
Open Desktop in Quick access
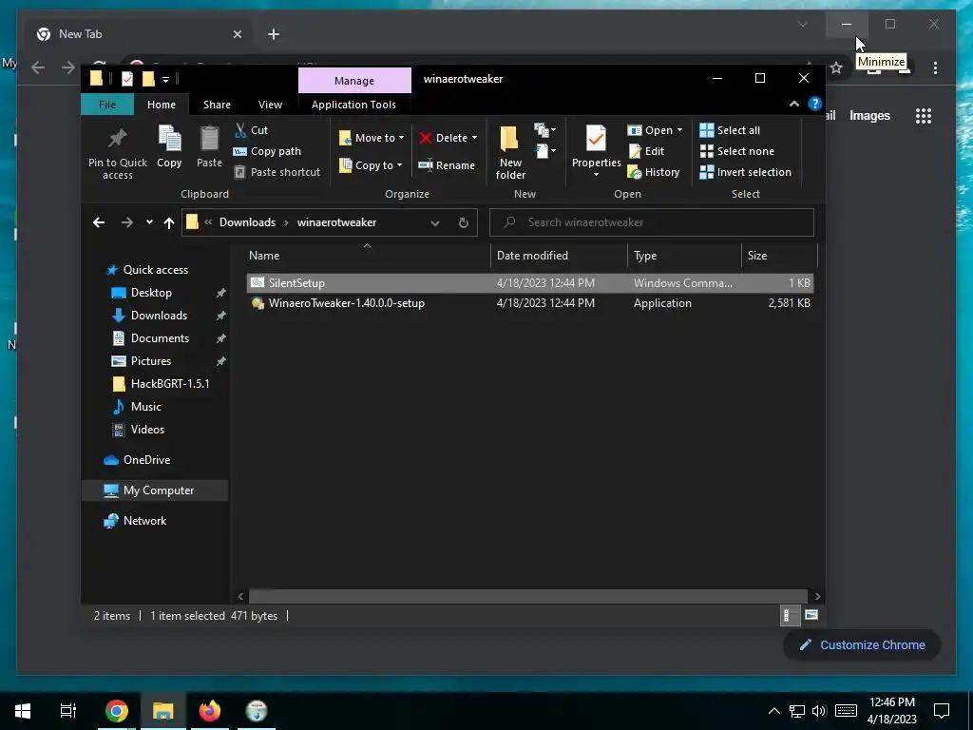click(x=151, y=293)
